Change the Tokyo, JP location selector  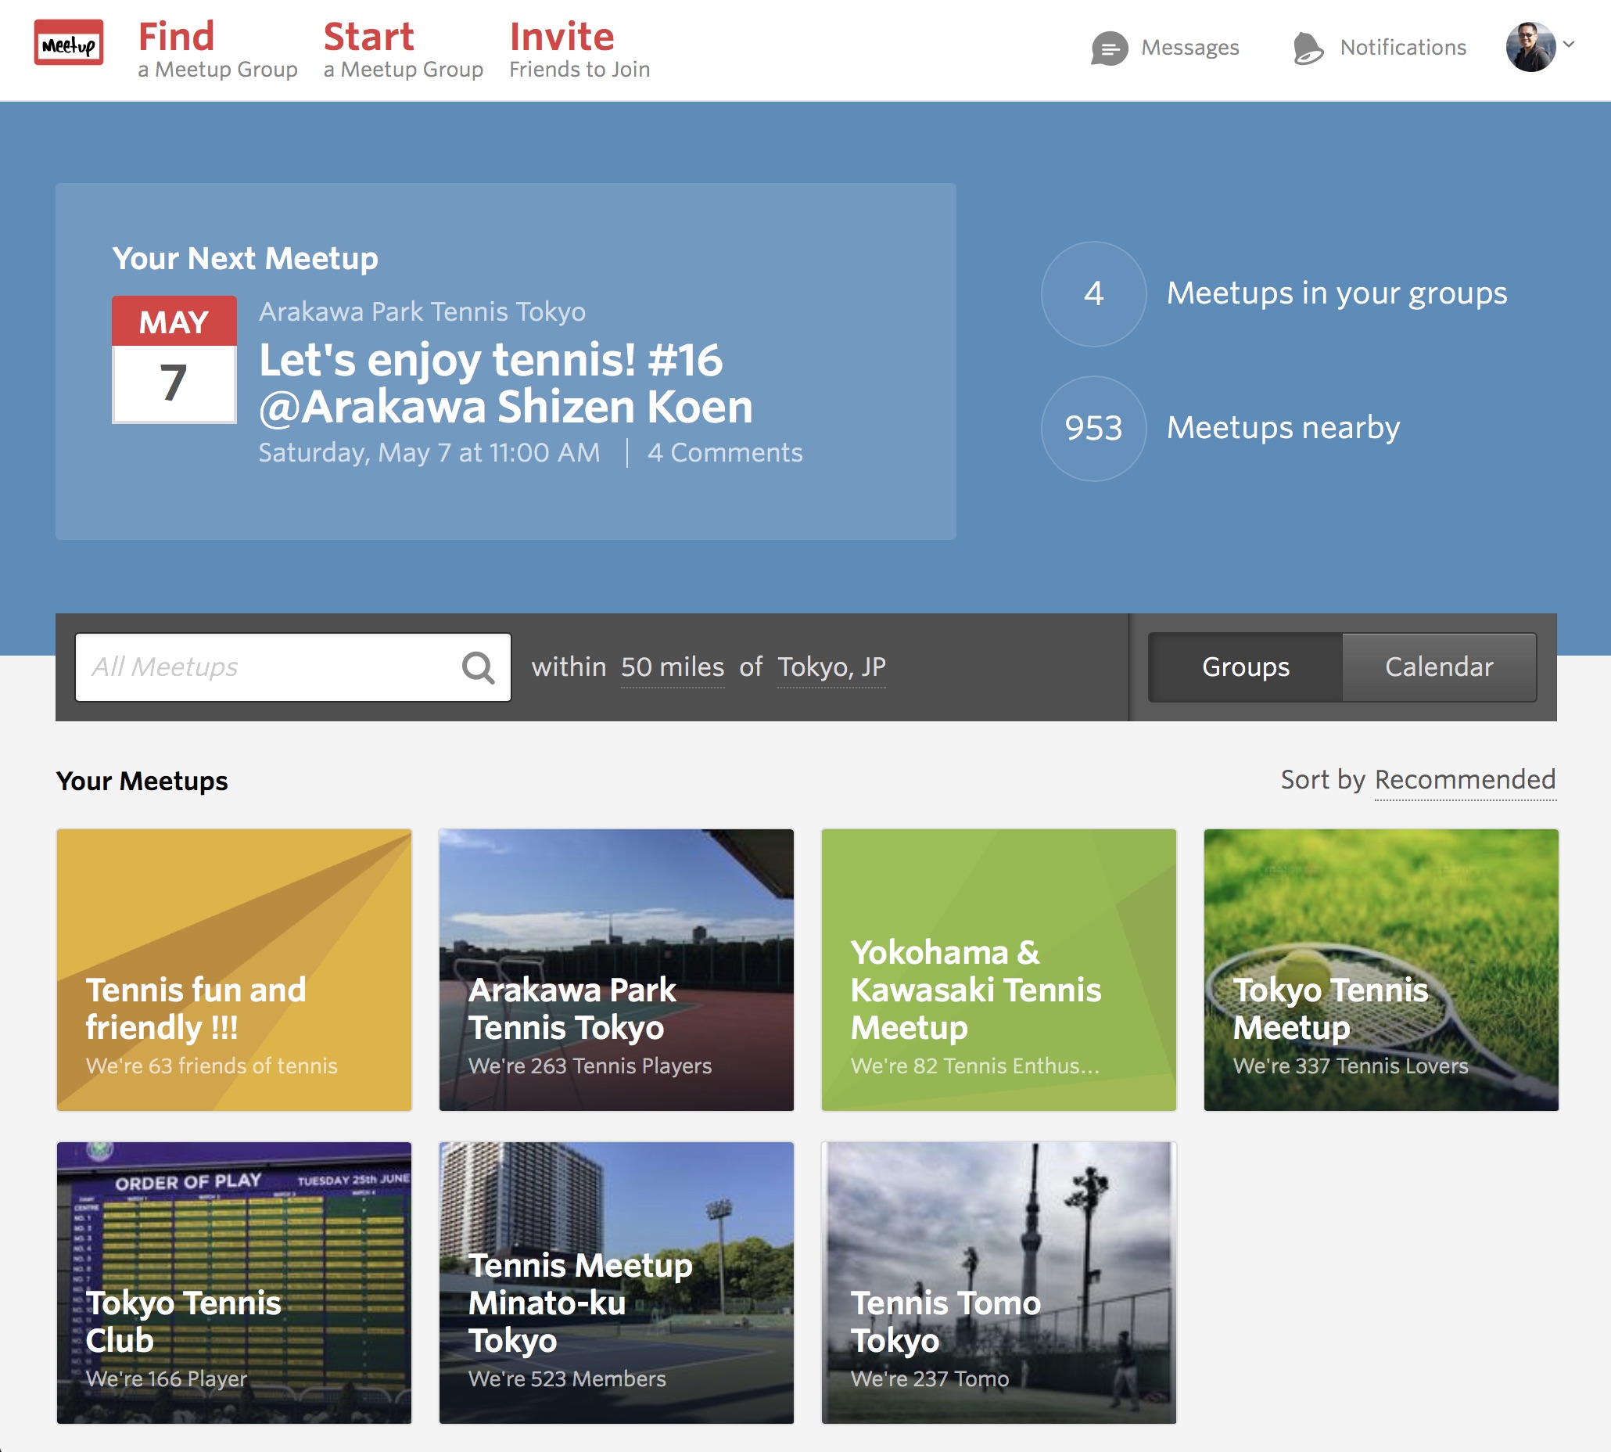[x=831, y=667]
